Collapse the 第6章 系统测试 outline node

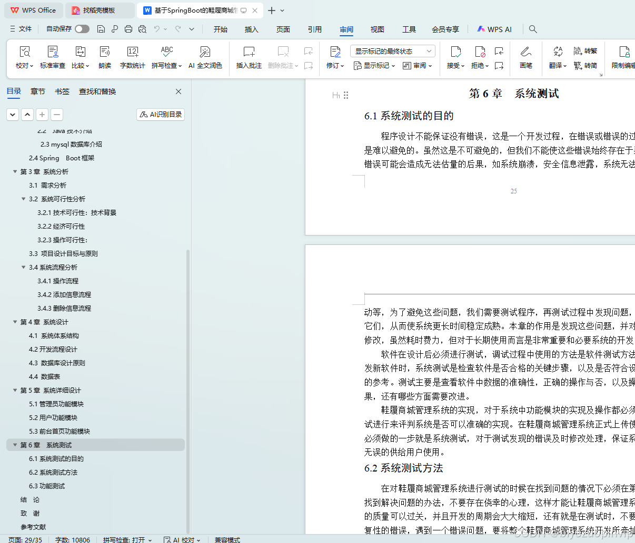click(x=15, y=445)
